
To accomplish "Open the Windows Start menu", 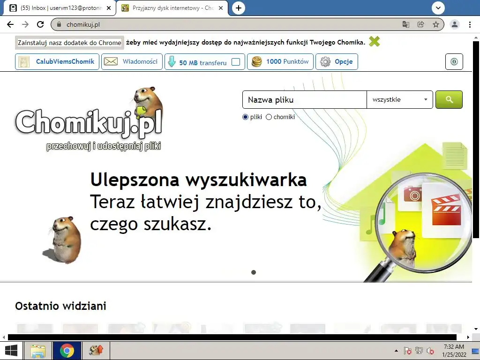I will 11,351.
